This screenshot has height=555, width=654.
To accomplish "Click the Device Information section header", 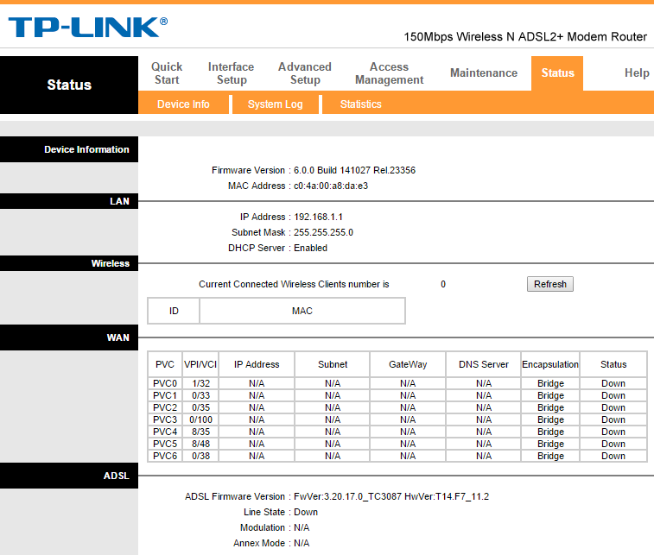I will click(69, 149).
